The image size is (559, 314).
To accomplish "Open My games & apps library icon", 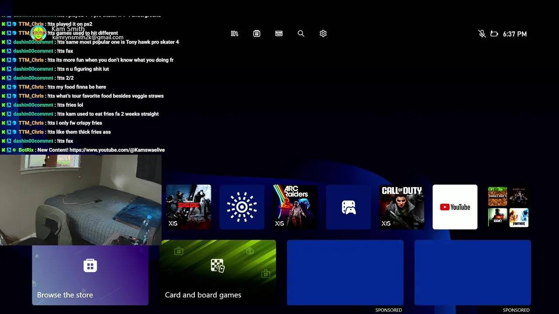I will pyautogui.click(x=235, y=34).
